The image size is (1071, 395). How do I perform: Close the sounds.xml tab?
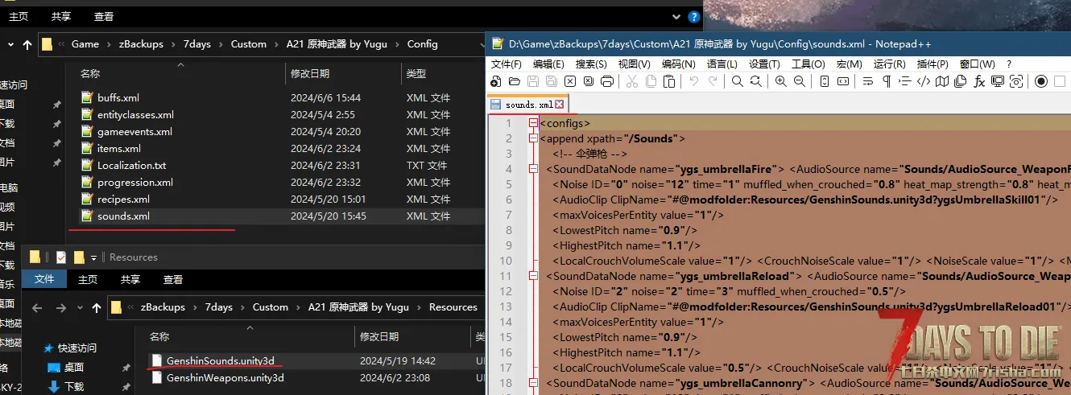560,105
